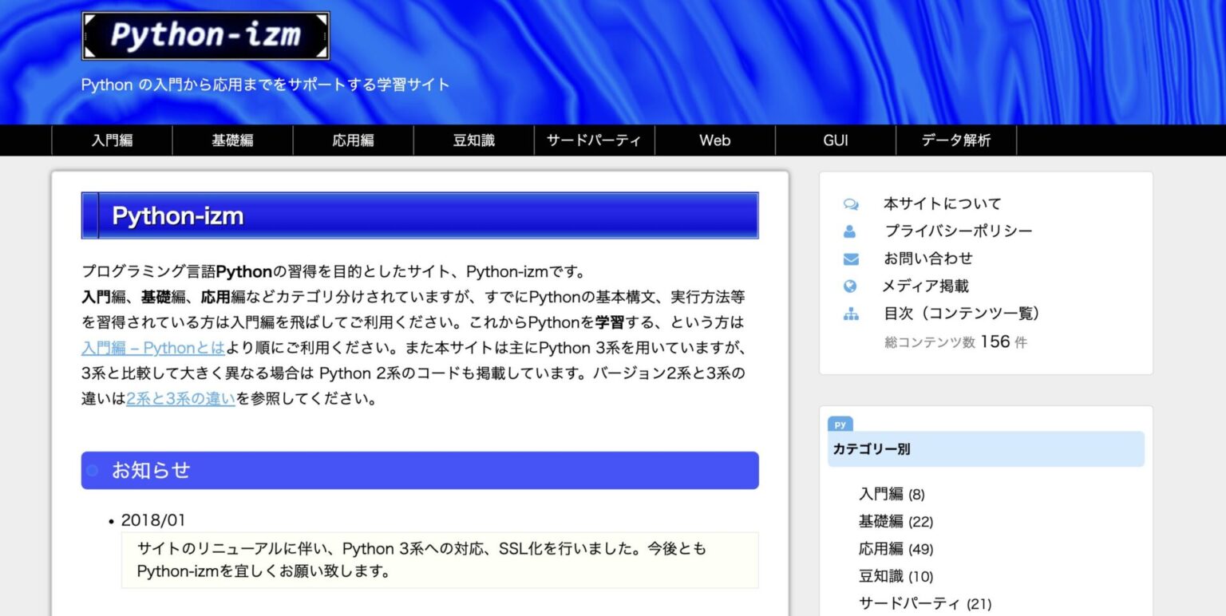Click the blue py badge above カテゴリー別
Viewport: 1226px width, 616px height.
click(x=840, y=424)
